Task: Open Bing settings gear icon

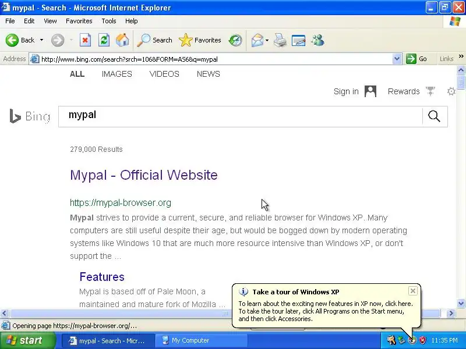Action: point(451,91)
